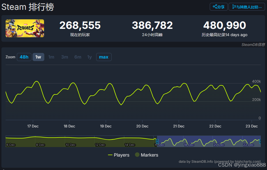Select the 3m zoom option

(65, 57)
